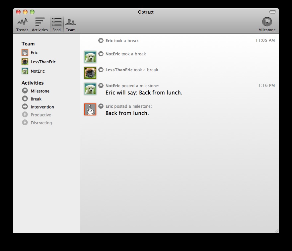
Task: Click the window resize grip corner
Action: 276,231
